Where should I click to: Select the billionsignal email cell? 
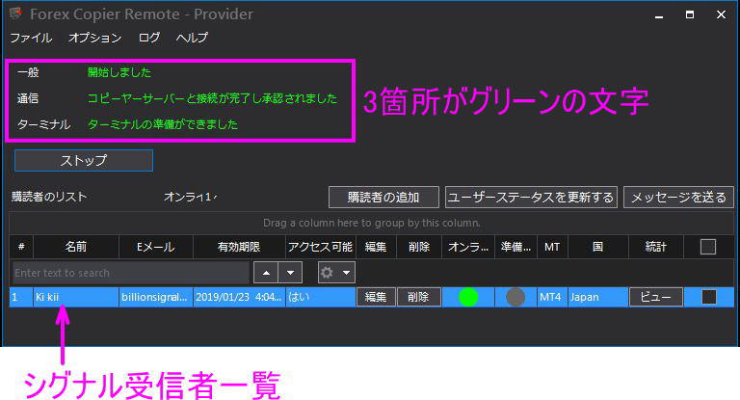pos(156,297)
